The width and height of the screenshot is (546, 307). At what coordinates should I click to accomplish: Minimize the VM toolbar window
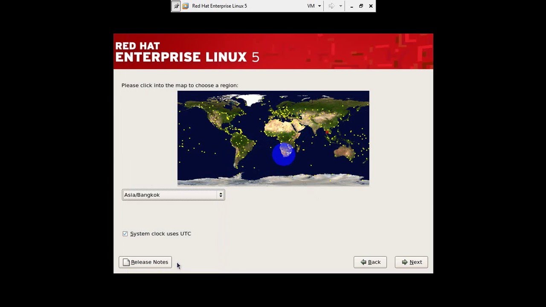coord(351,6)
